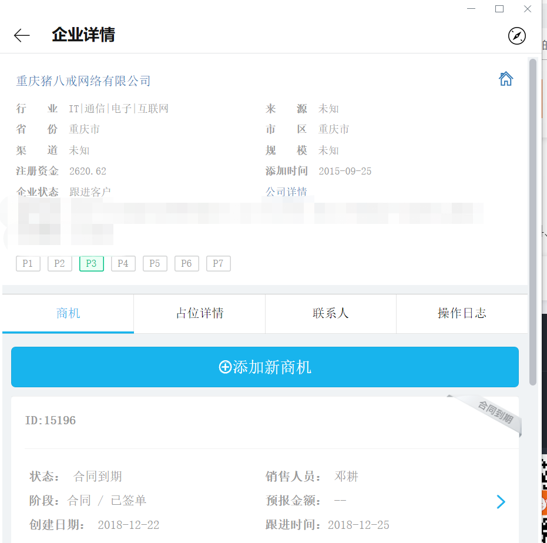Click the 添加新商机 button
Viewport: 547px width, 543px height.
click(265, 367)
